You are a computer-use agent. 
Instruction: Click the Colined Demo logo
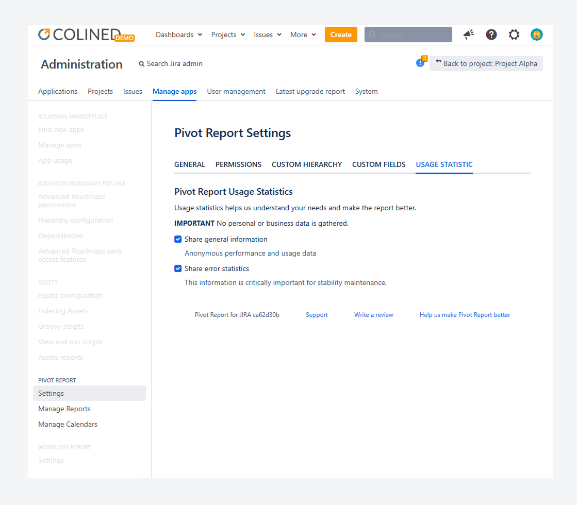[87, 35]
